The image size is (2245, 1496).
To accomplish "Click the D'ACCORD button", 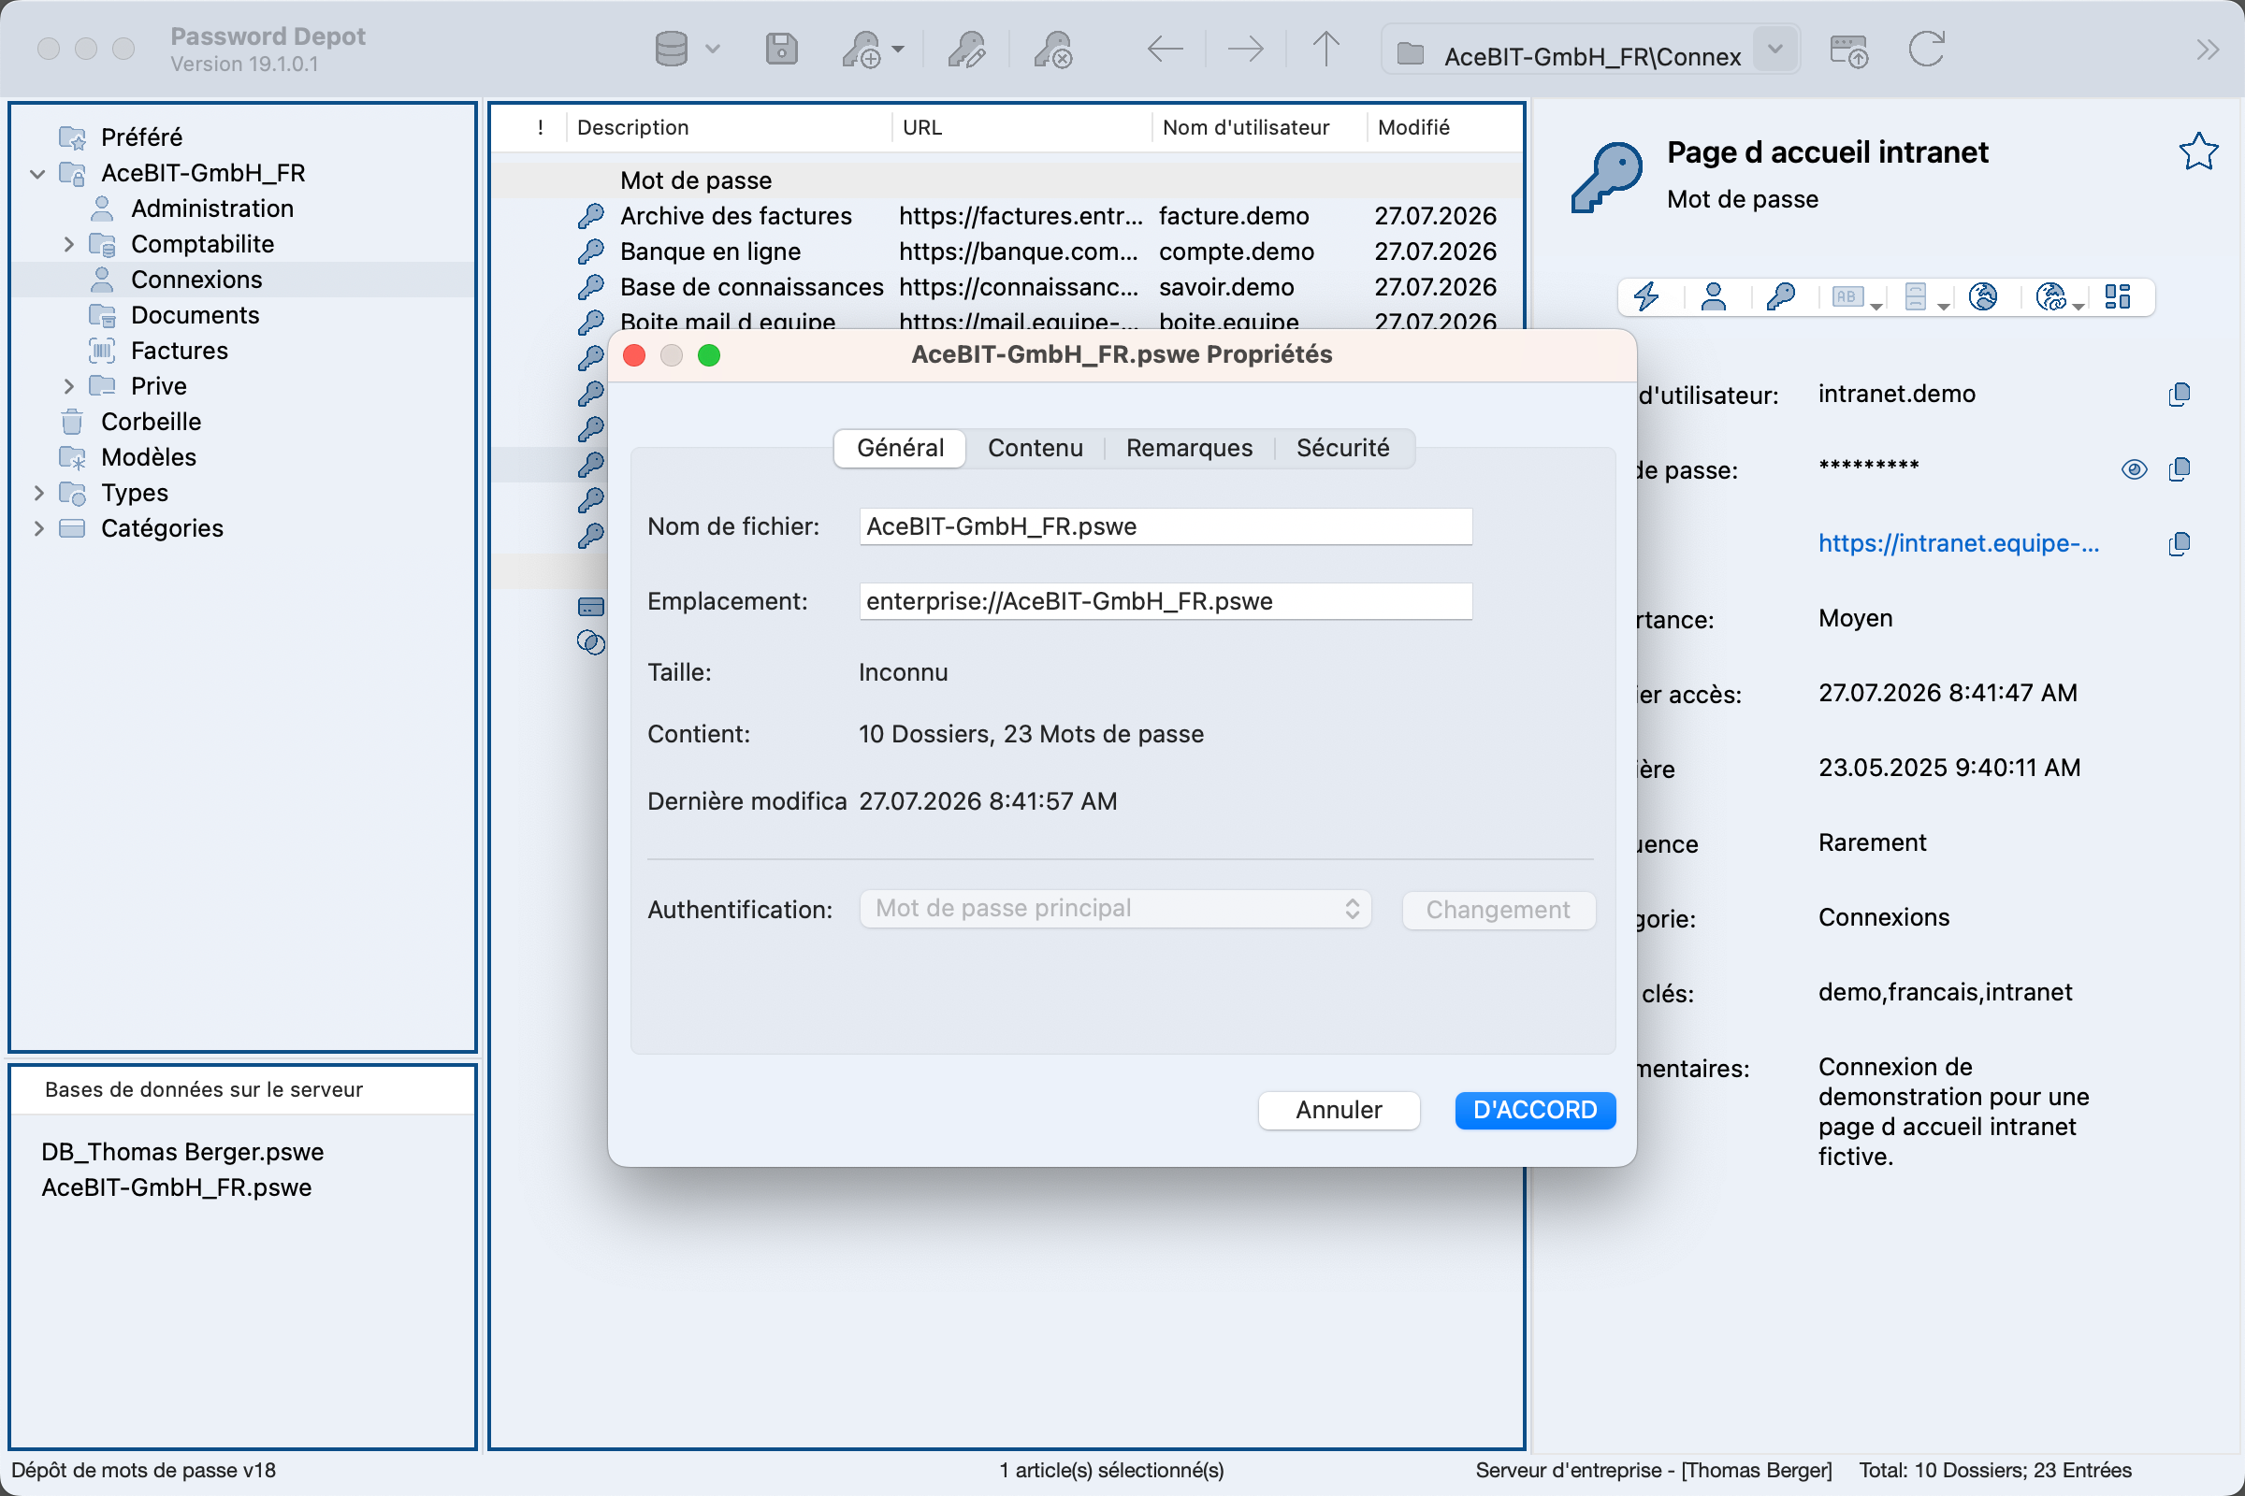I will [1535, 1111].
